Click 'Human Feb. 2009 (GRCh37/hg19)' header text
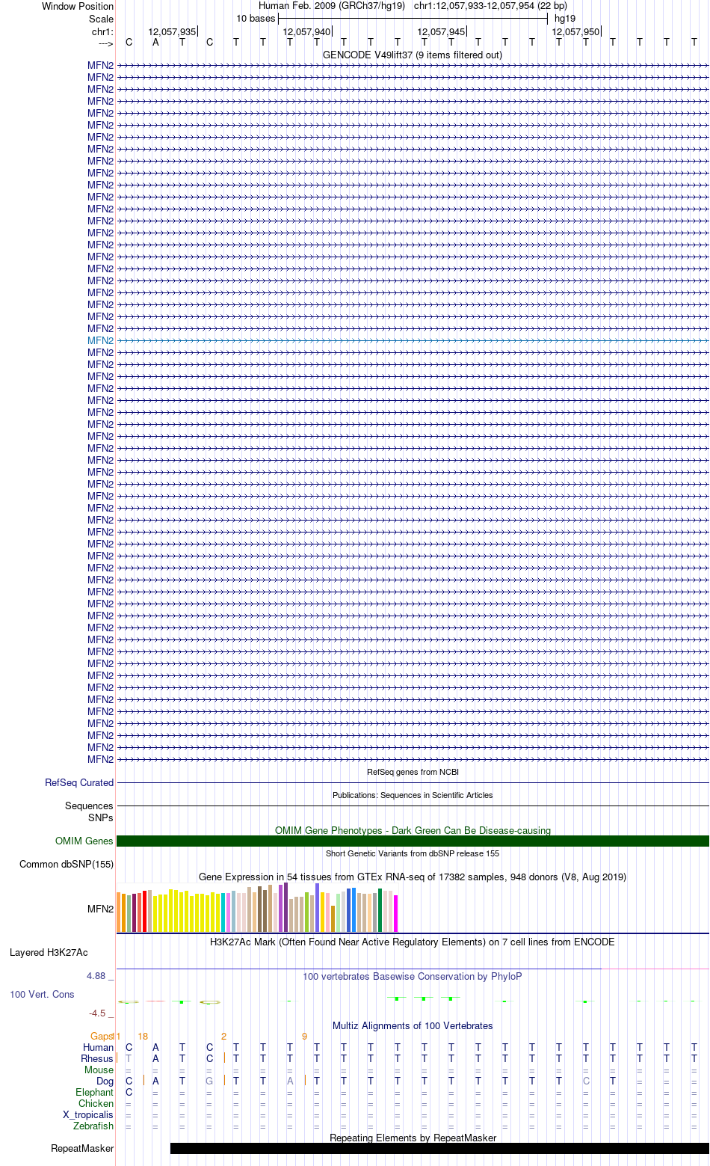 point(332,5)
